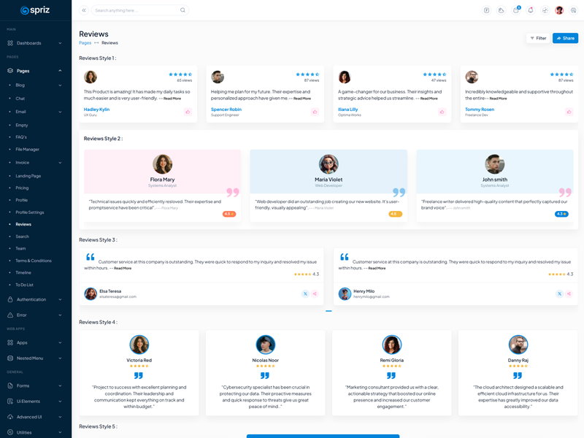The image size is (584, 438).
Task: Click the Pages breadcrumb link
Action: click(85, 43)
